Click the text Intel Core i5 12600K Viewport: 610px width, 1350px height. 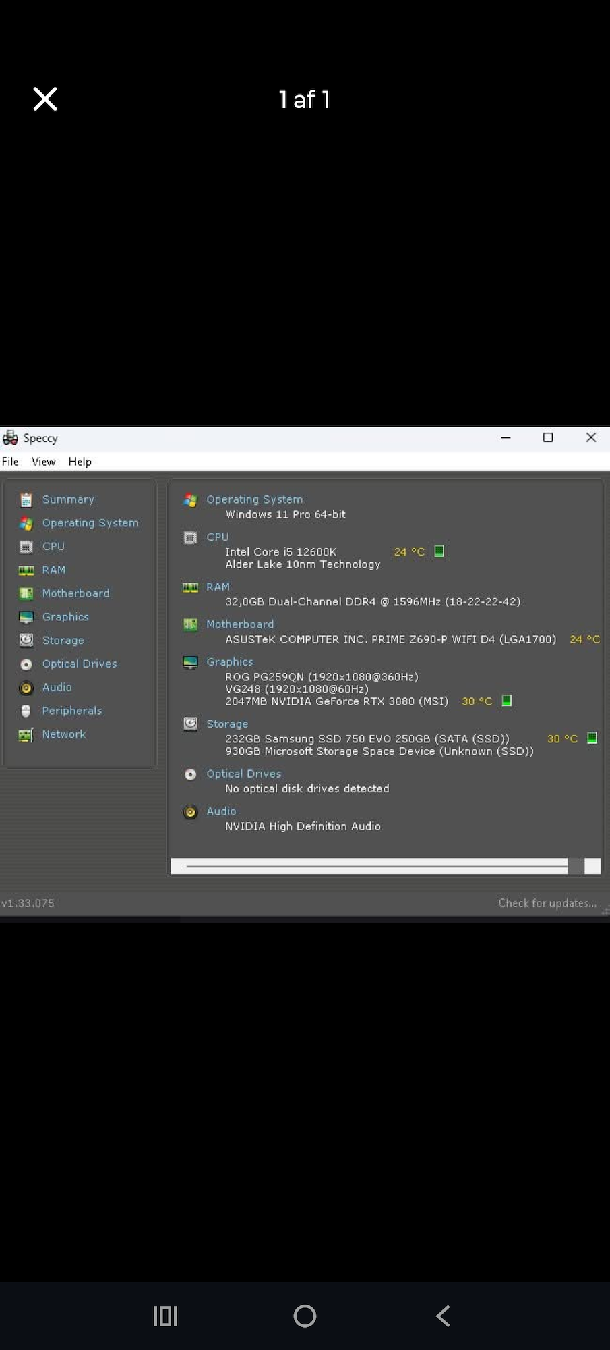coord(281,552)
